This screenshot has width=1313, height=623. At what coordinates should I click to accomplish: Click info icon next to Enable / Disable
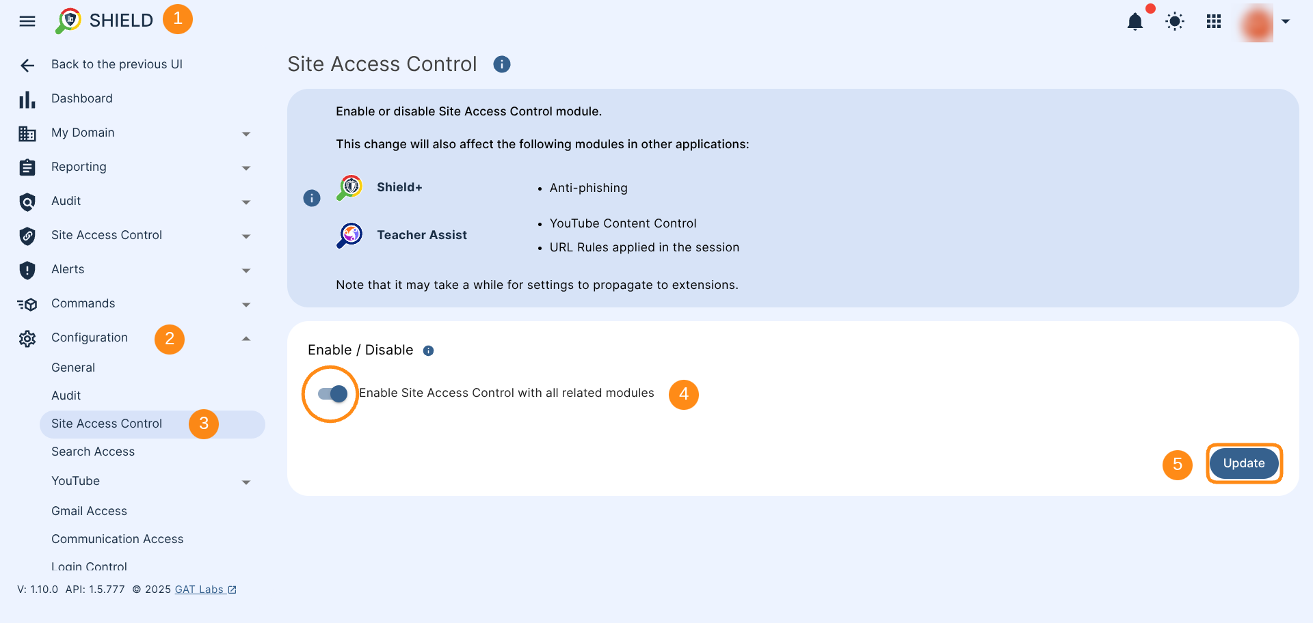click(x=428, y=350)
